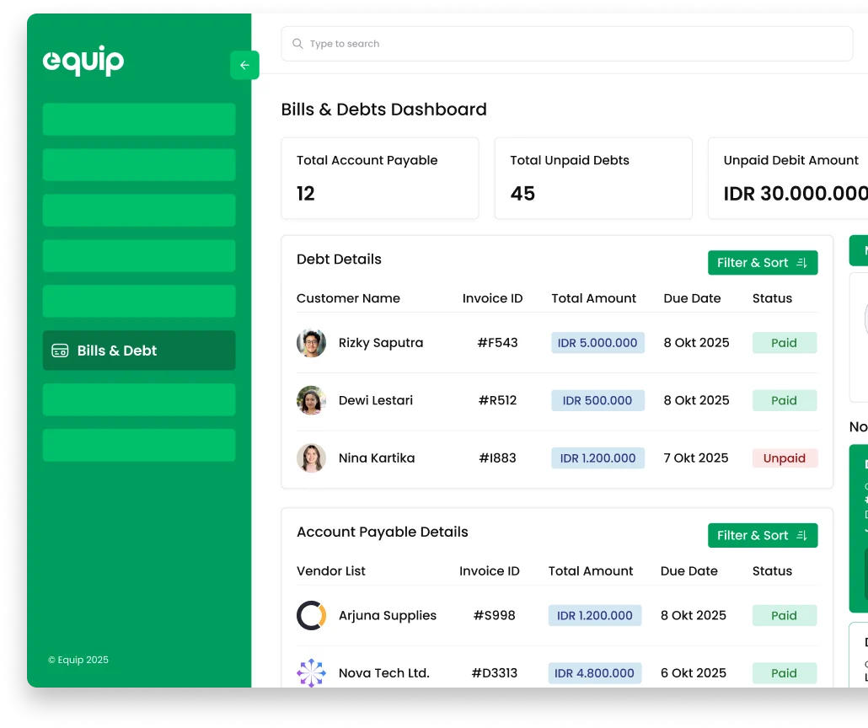Click the Bills & Debt wallet icon
Screen dimensions: 868x728
point(60,351)
